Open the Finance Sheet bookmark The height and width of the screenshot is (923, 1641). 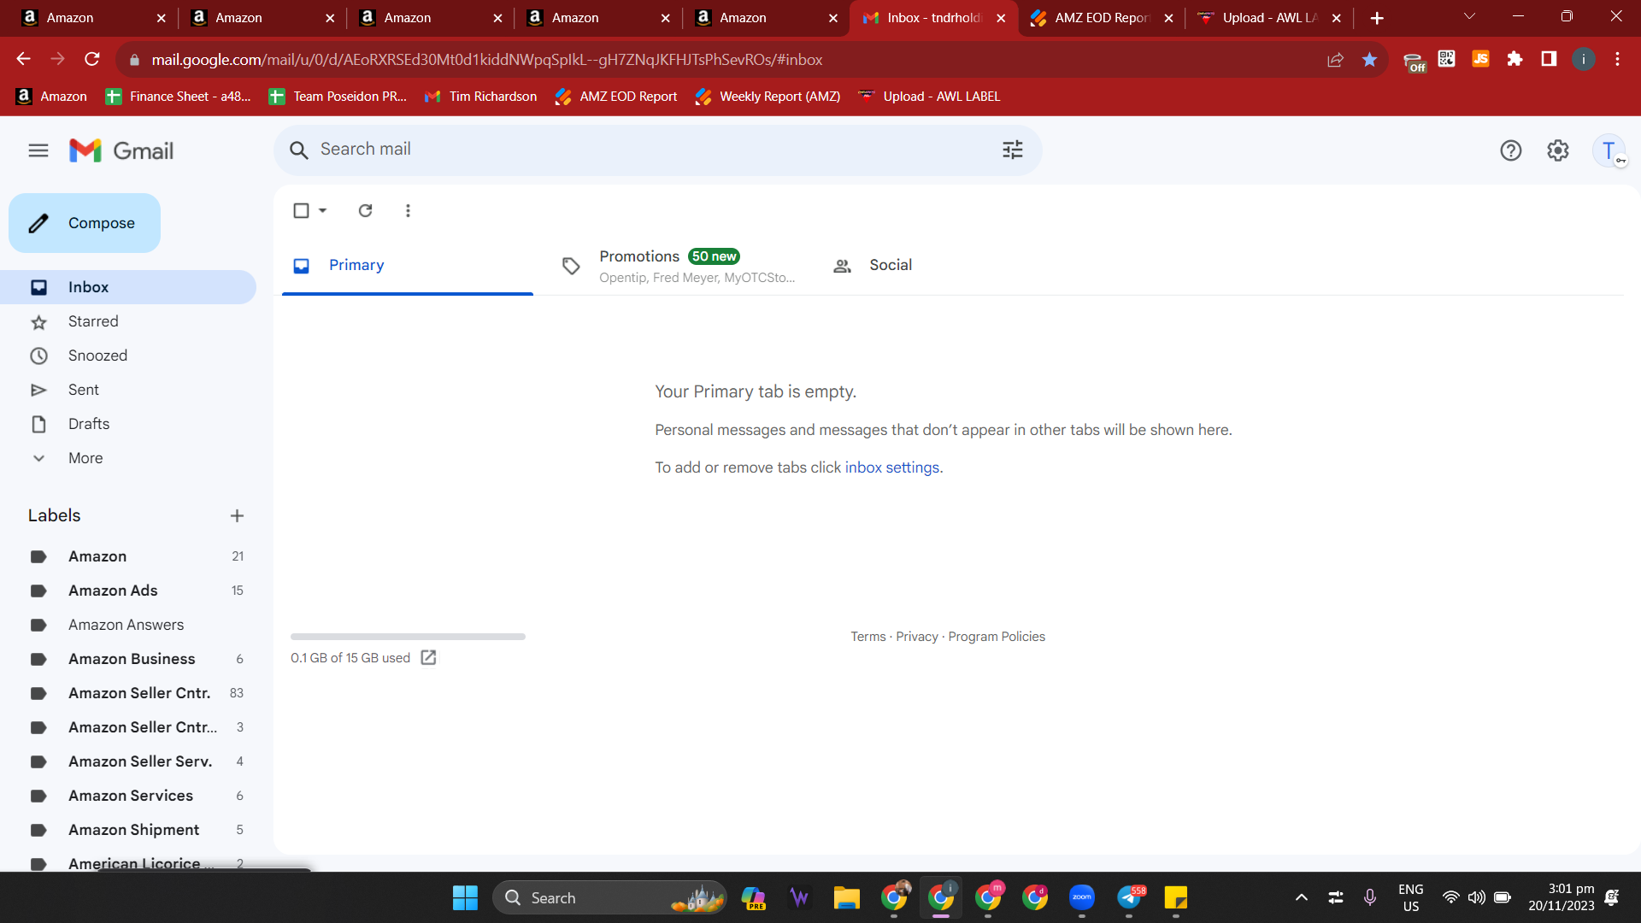coord(179,97)
